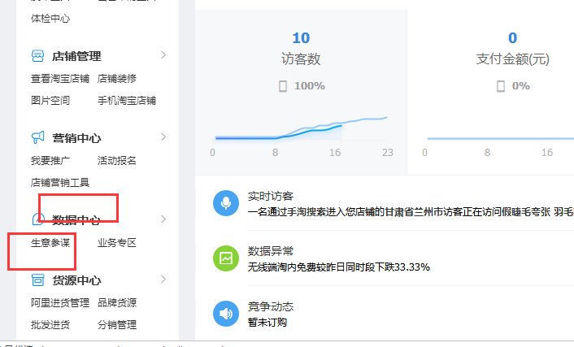
Task: Click the 访客数 value 10
Action: (x=301, y=37)
